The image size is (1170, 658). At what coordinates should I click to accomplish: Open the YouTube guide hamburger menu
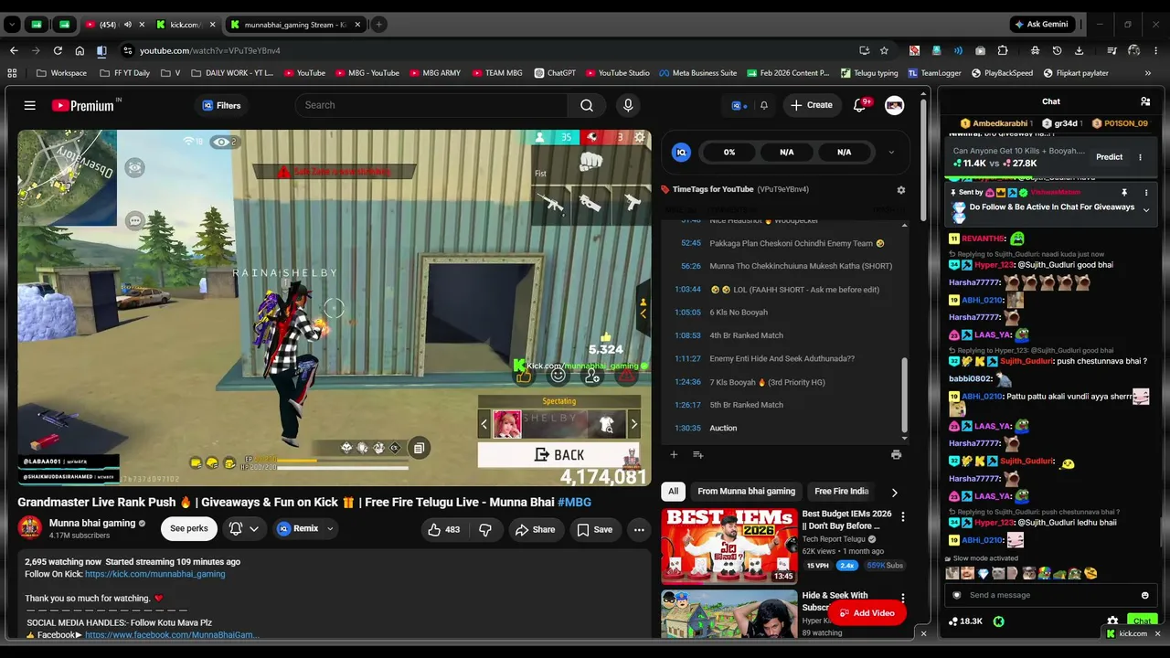click(30, 105)
